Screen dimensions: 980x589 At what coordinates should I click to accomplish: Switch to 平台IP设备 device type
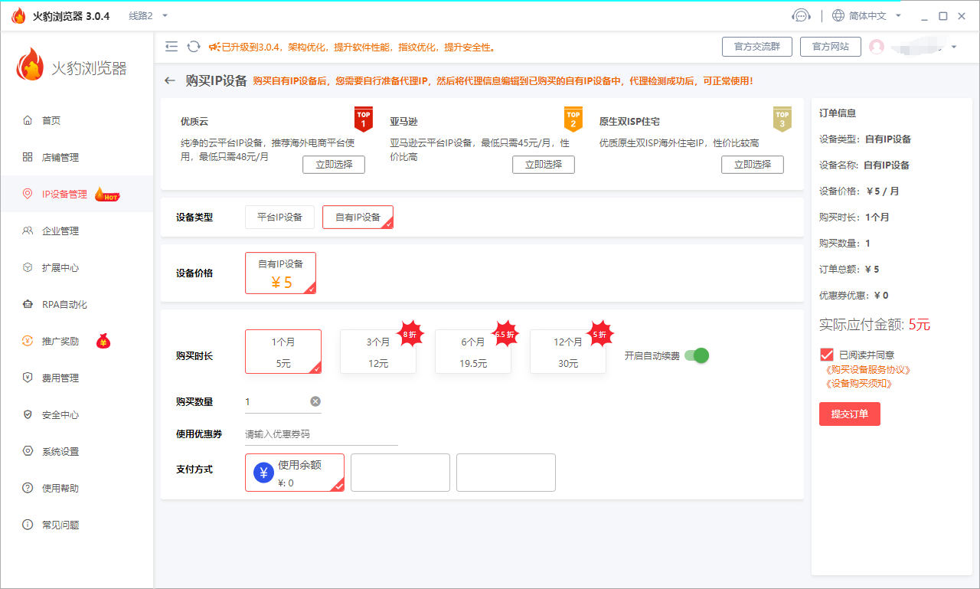[279, 217]
